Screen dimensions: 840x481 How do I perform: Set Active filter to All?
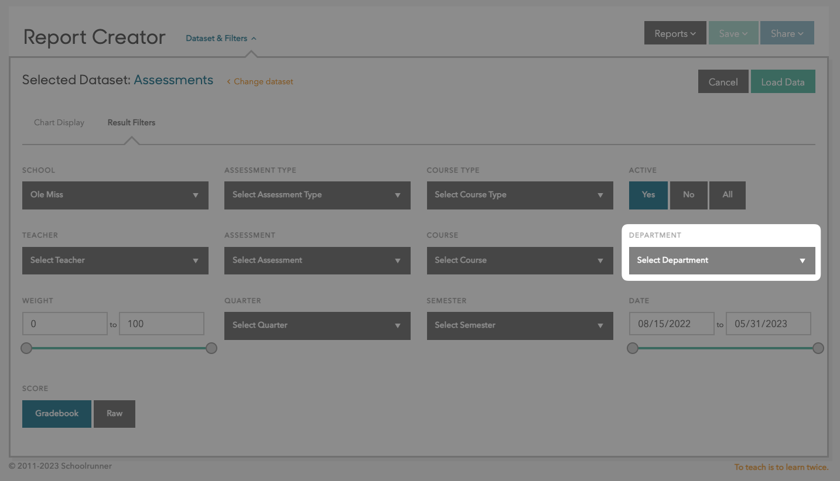pos(727,195)
